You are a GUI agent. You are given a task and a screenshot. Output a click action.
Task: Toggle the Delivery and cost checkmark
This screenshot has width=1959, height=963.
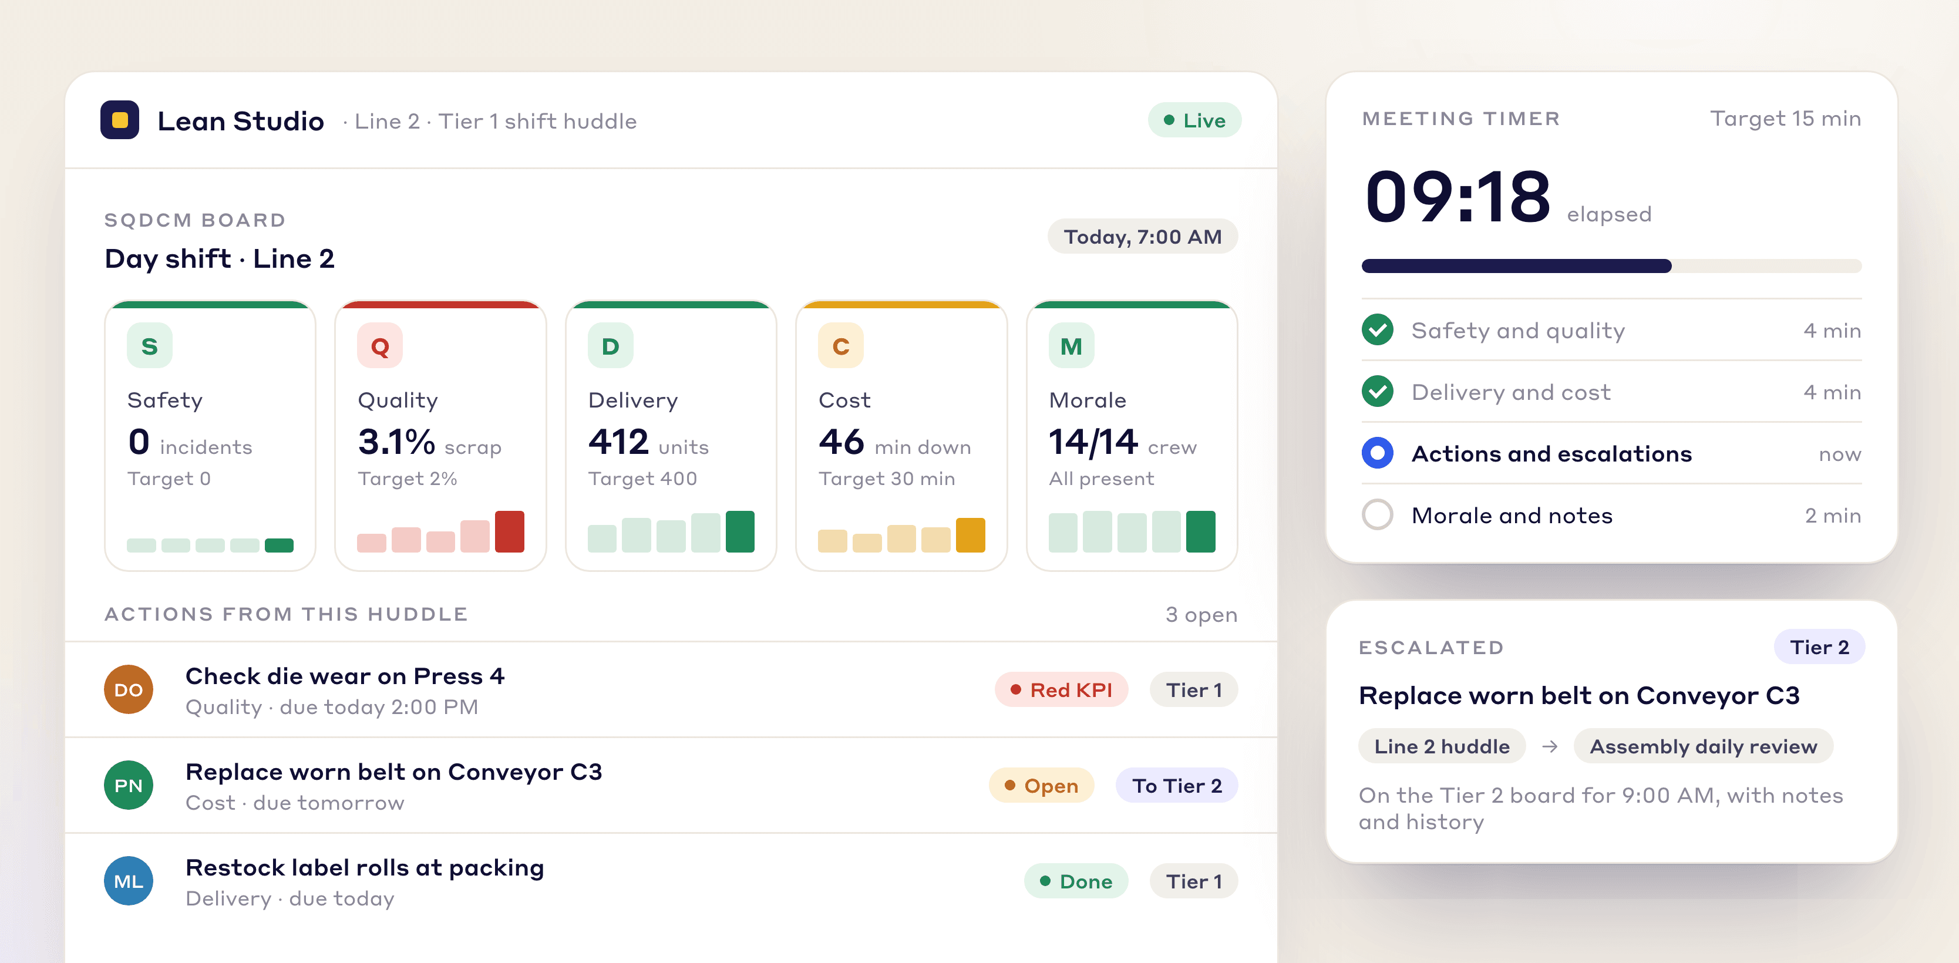[x=1377, y=392]
